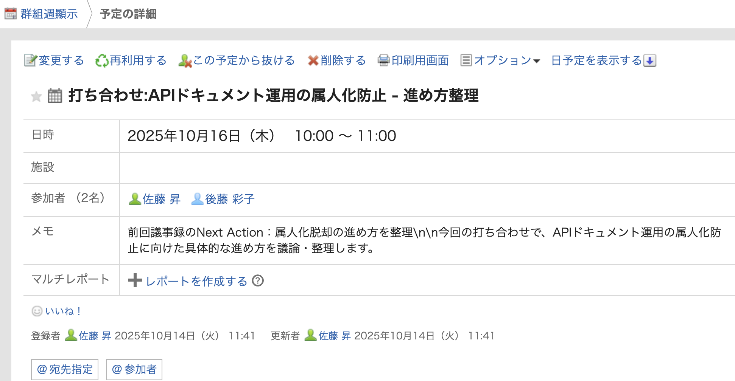This screenshot has height=381, width=735.
Task: Click the green 再利用する recycle icon
Action: coord(102,61)
